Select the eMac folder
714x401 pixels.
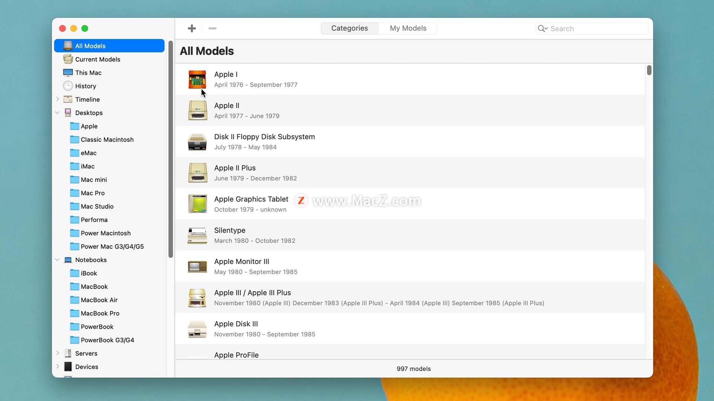click(109, 153)
